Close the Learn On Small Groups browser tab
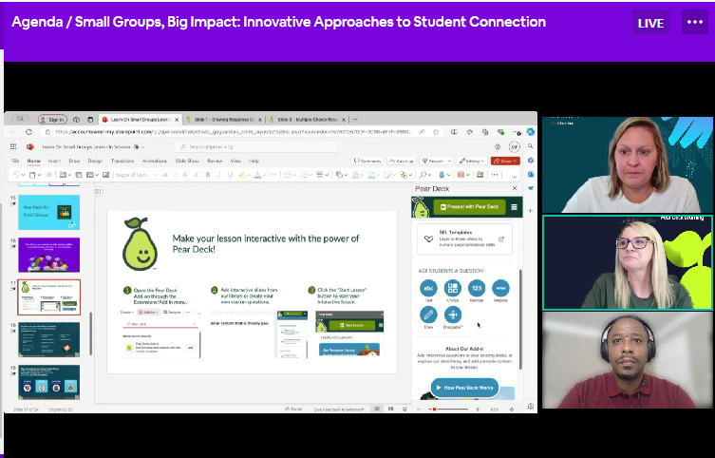 click(176, 120)
